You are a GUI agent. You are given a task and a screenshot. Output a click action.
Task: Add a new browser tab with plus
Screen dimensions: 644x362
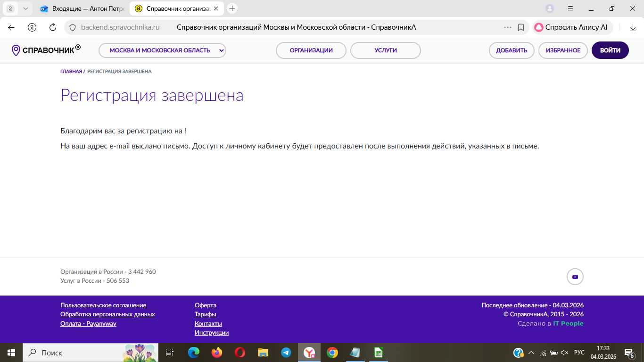(x=232, y=8)
